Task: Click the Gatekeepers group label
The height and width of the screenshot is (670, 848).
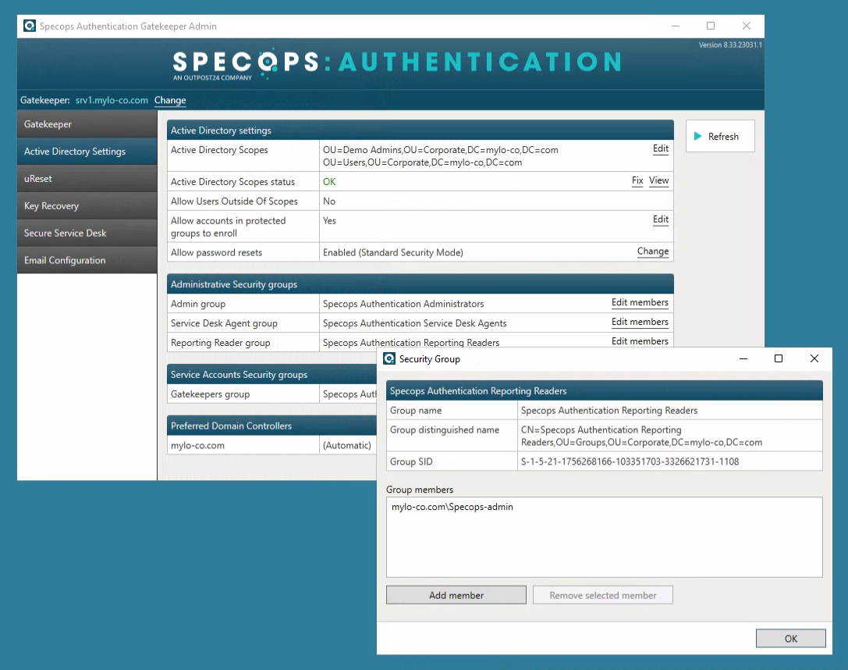Action: 211,394
